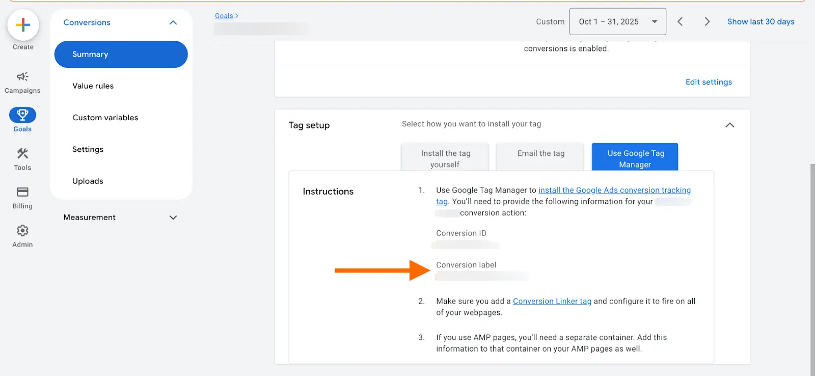This screenshot has height=376, width=815.
Task: Open Campaigns from the sidebar
Action: (x=22, y=83)
